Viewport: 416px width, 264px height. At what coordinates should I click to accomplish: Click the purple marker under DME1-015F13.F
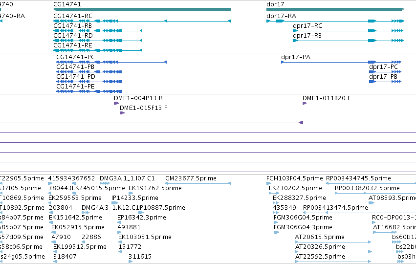pos(122,113)
